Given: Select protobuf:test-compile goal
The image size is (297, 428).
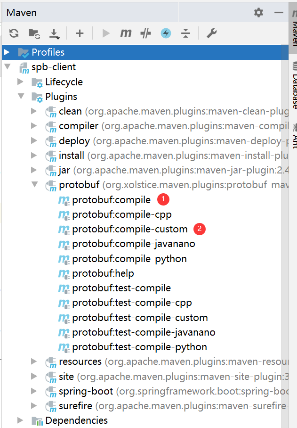Looking at the screenshot, I should point(121,288).
